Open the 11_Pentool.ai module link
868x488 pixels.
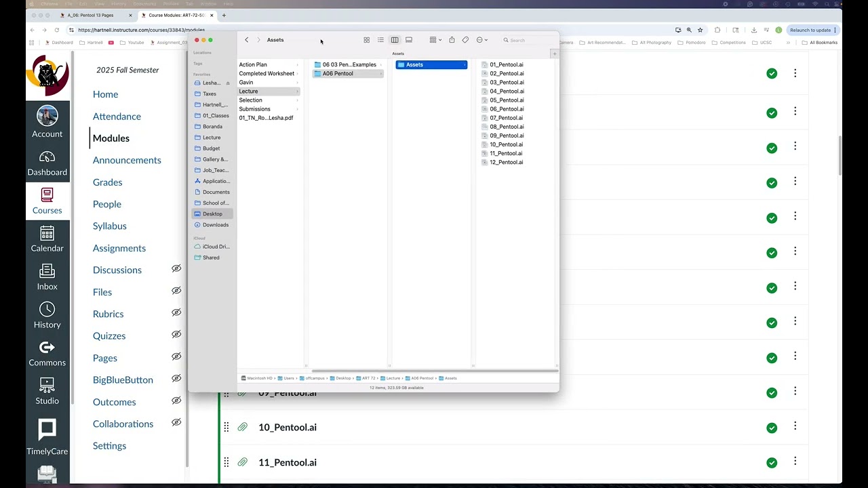(x=288, y=462)
